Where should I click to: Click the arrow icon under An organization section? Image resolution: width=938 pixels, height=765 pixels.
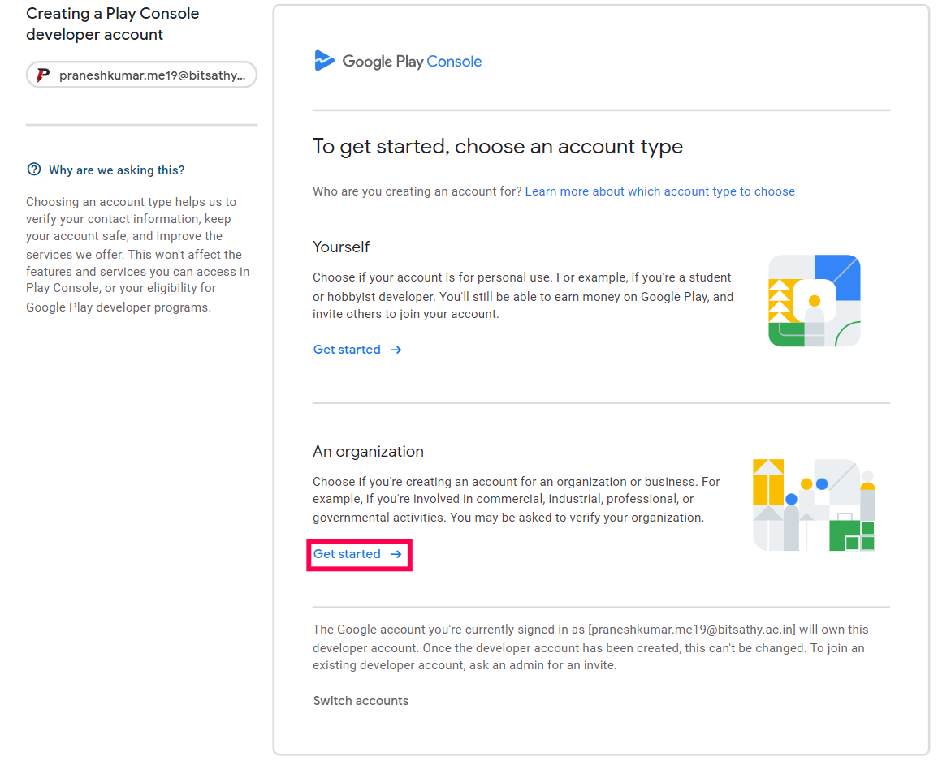(x=396, y=554)
